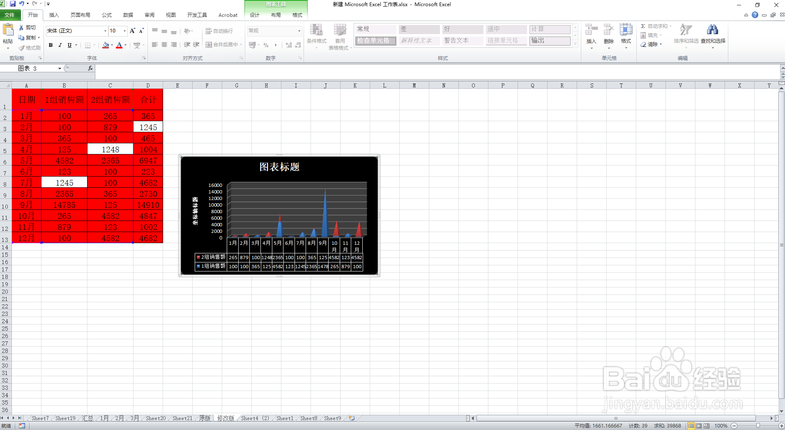Click the Save floppy disk icon

coord(13,4)
